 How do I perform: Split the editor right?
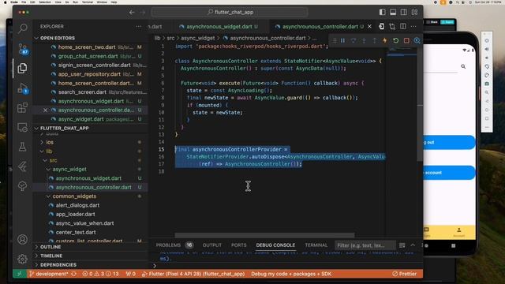coord(403,26)
